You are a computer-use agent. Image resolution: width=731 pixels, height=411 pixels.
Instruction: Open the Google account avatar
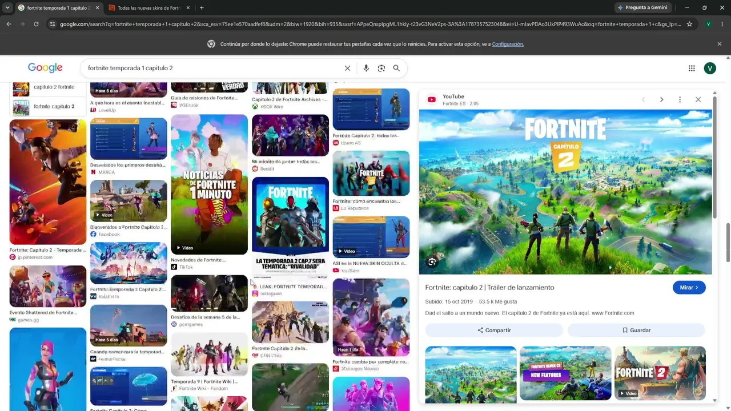click(710, 68)
